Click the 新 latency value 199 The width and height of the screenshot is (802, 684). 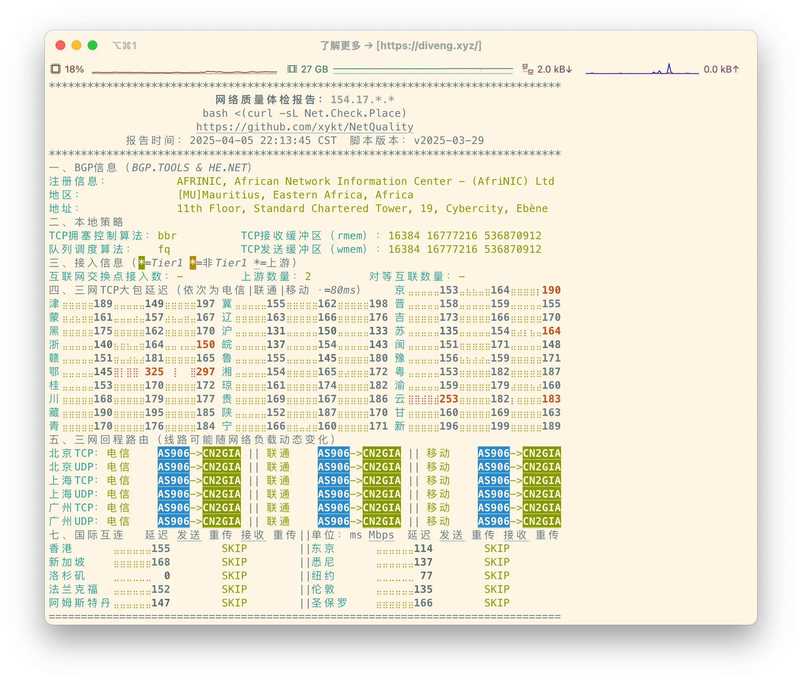point(500,426)
